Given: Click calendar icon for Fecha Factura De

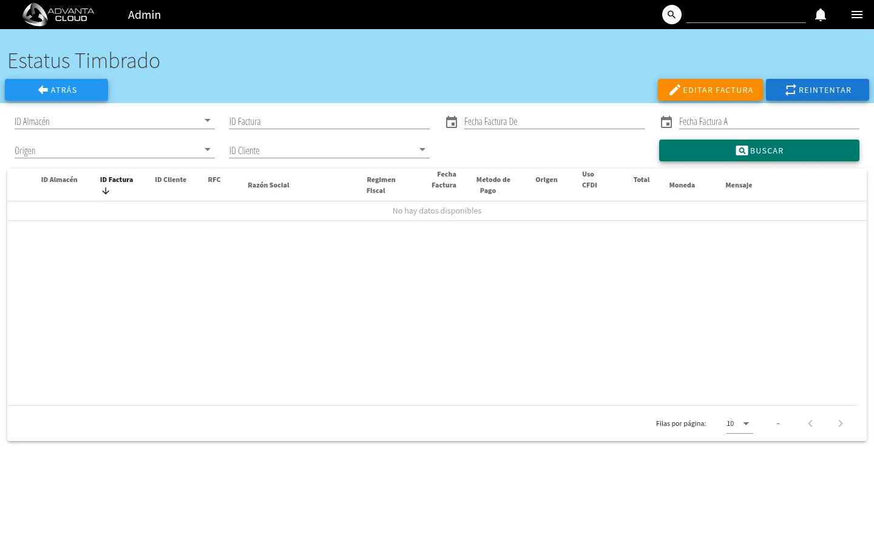Looking at the screenshot, I should (x=452, y=122).
